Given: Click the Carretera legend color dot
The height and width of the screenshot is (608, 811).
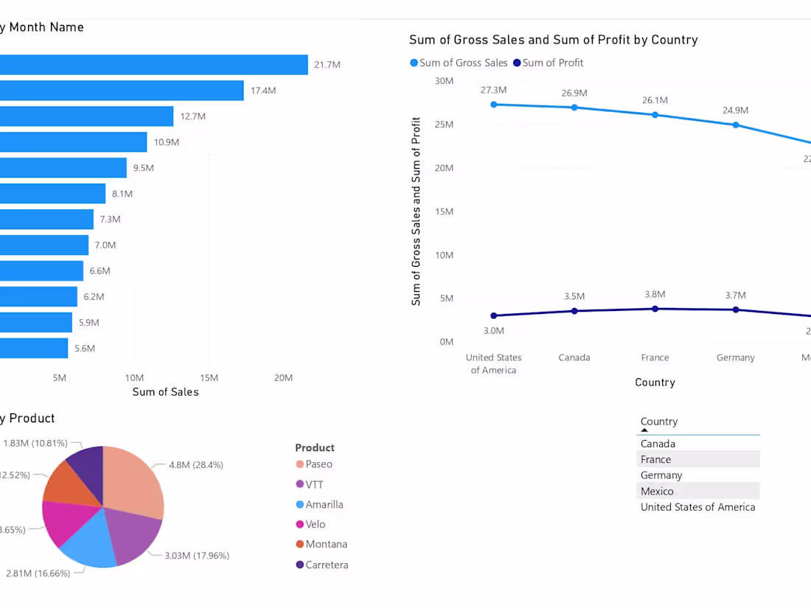Looking at the screenshot, I should point(299,565).
